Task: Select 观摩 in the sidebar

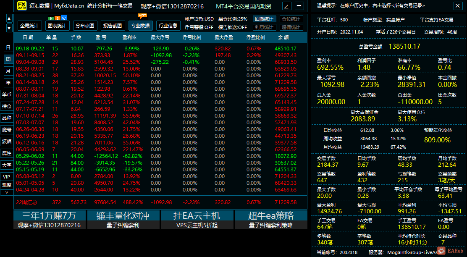Action: (7, 185)
